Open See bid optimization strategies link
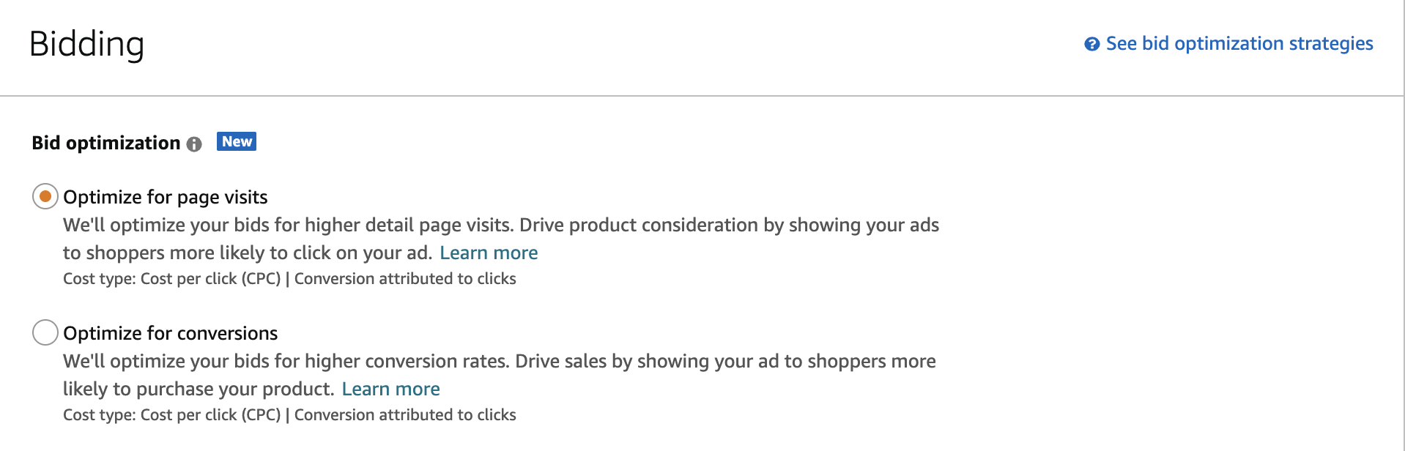Screen dimensions: 1405x451 [1239, 44]
